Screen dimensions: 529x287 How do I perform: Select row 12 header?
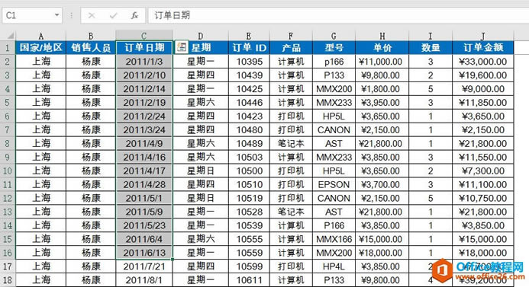coord(8,198)
